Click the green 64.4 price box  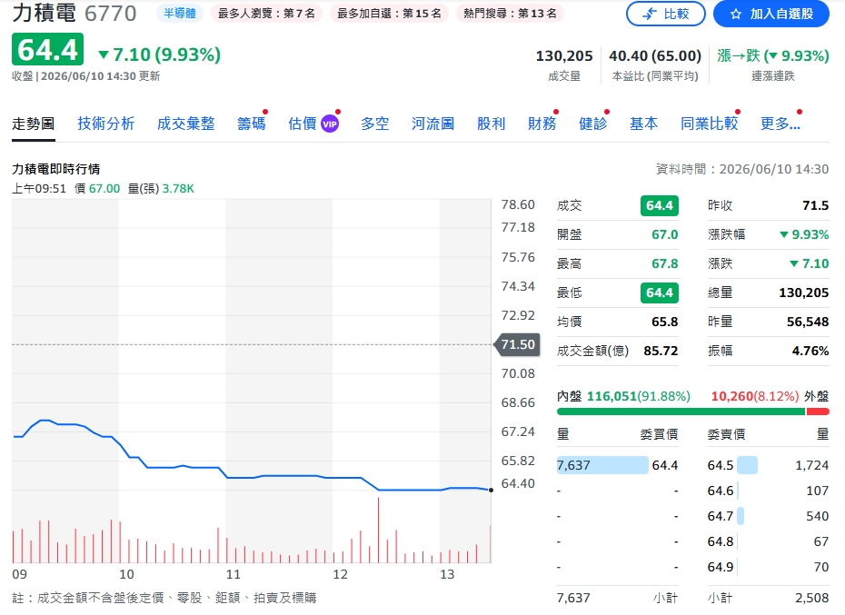[47, 49]
